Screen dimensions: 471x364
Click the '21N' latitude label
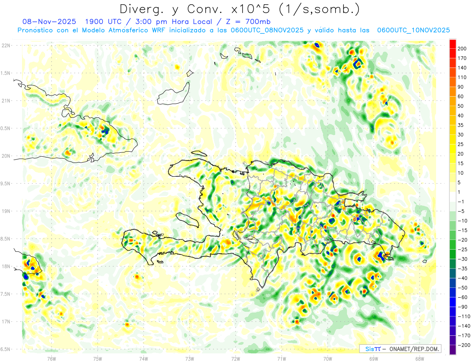click(x=6, y=101)
